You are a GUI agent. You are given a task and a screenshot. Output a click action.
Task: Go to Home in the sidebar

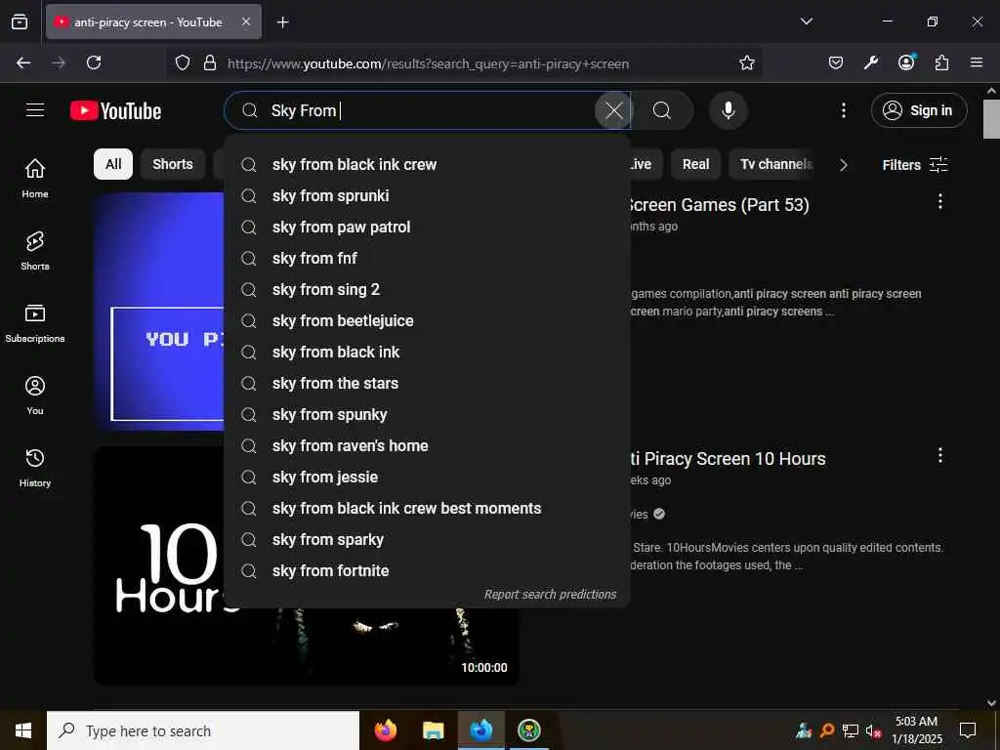[x=35, y=178]
